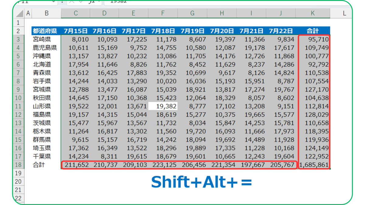Viewport: 365px width, 205px height.
Task: Select column E header
Action: point(134,13)
